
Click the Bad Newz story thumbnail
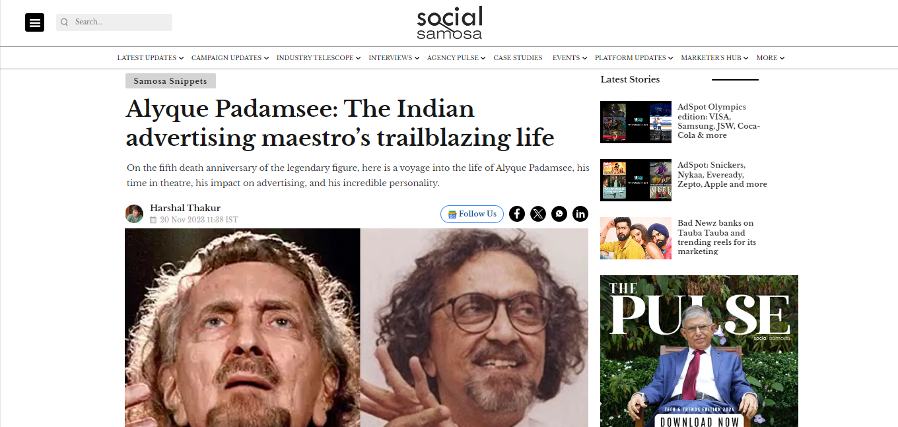click(x=636, y=238)
